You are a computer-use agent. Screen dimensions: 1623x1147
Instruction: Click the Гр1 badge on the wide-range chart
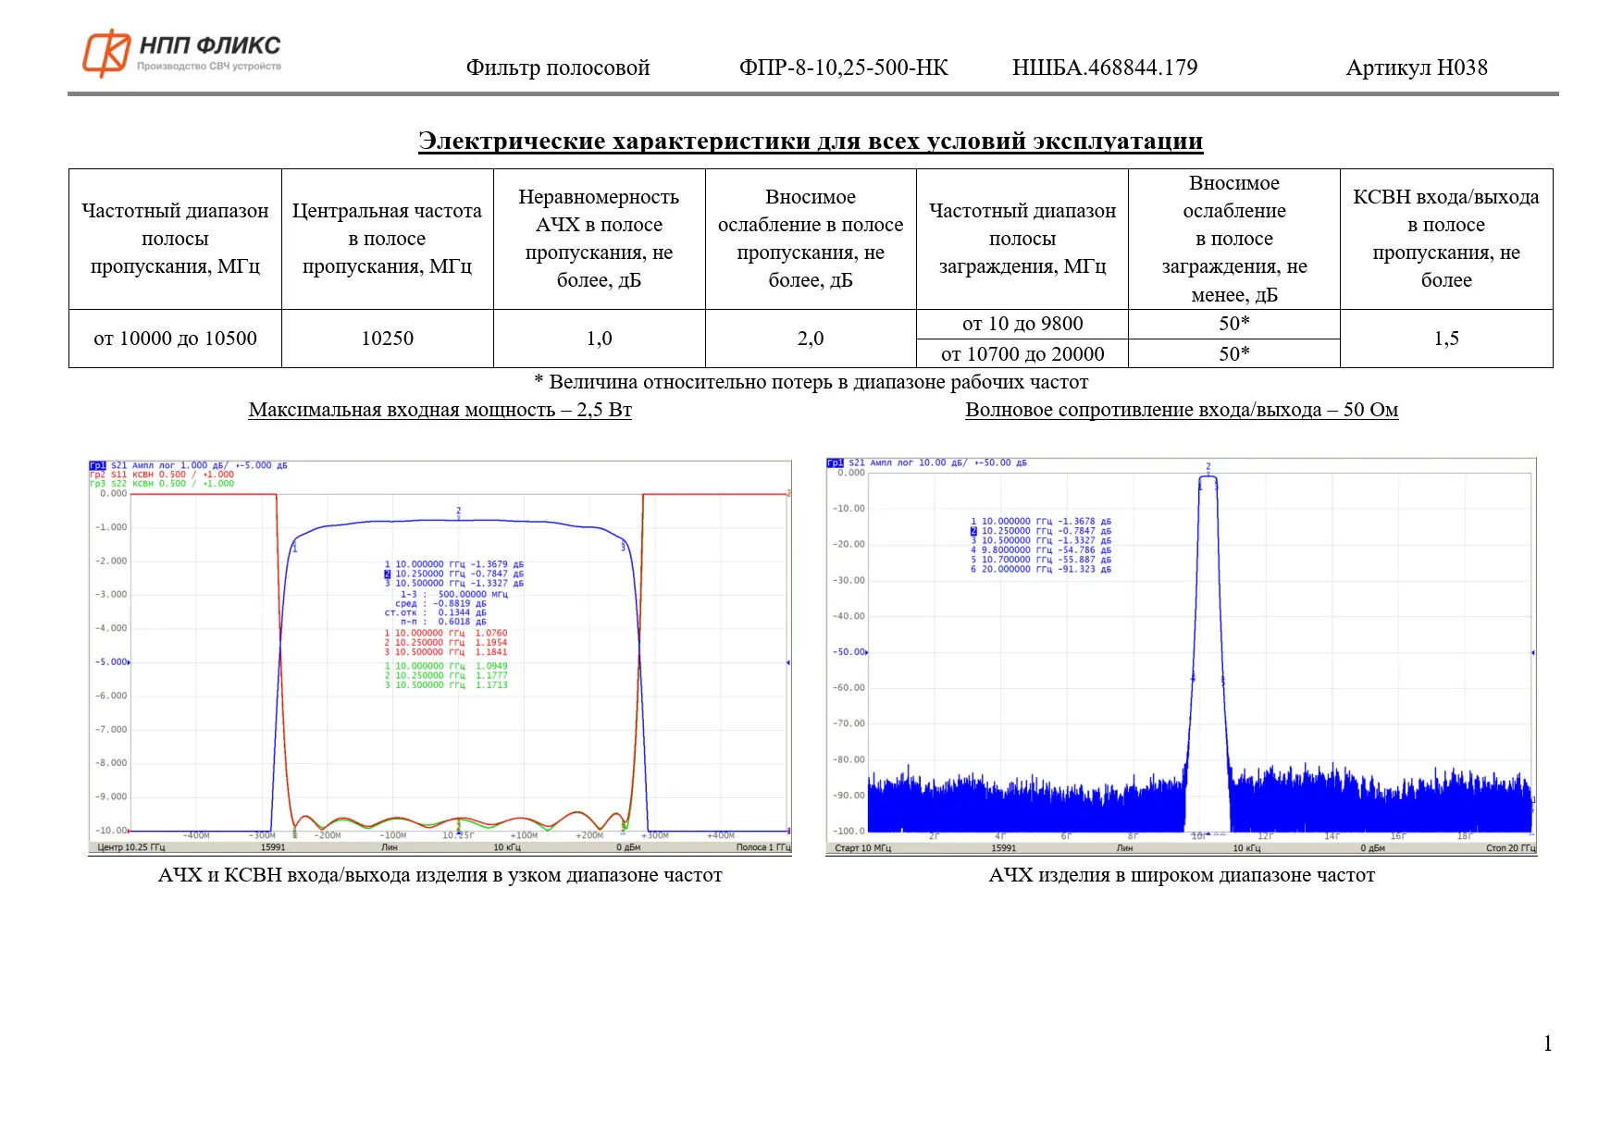(x=835, y=462)
